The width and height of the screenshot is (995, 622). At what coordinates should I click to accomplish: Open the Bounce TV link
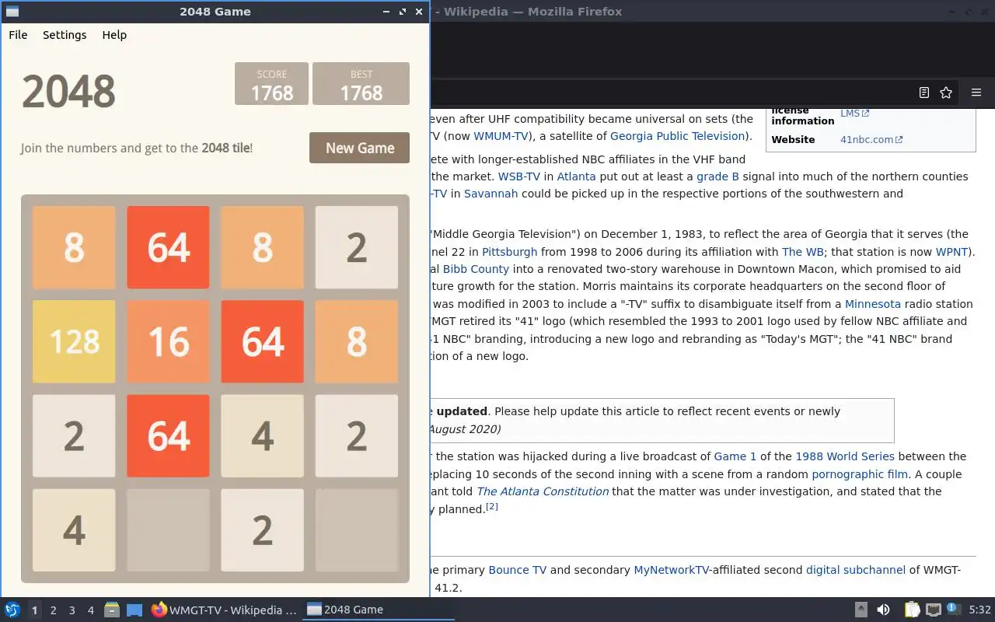518,570
